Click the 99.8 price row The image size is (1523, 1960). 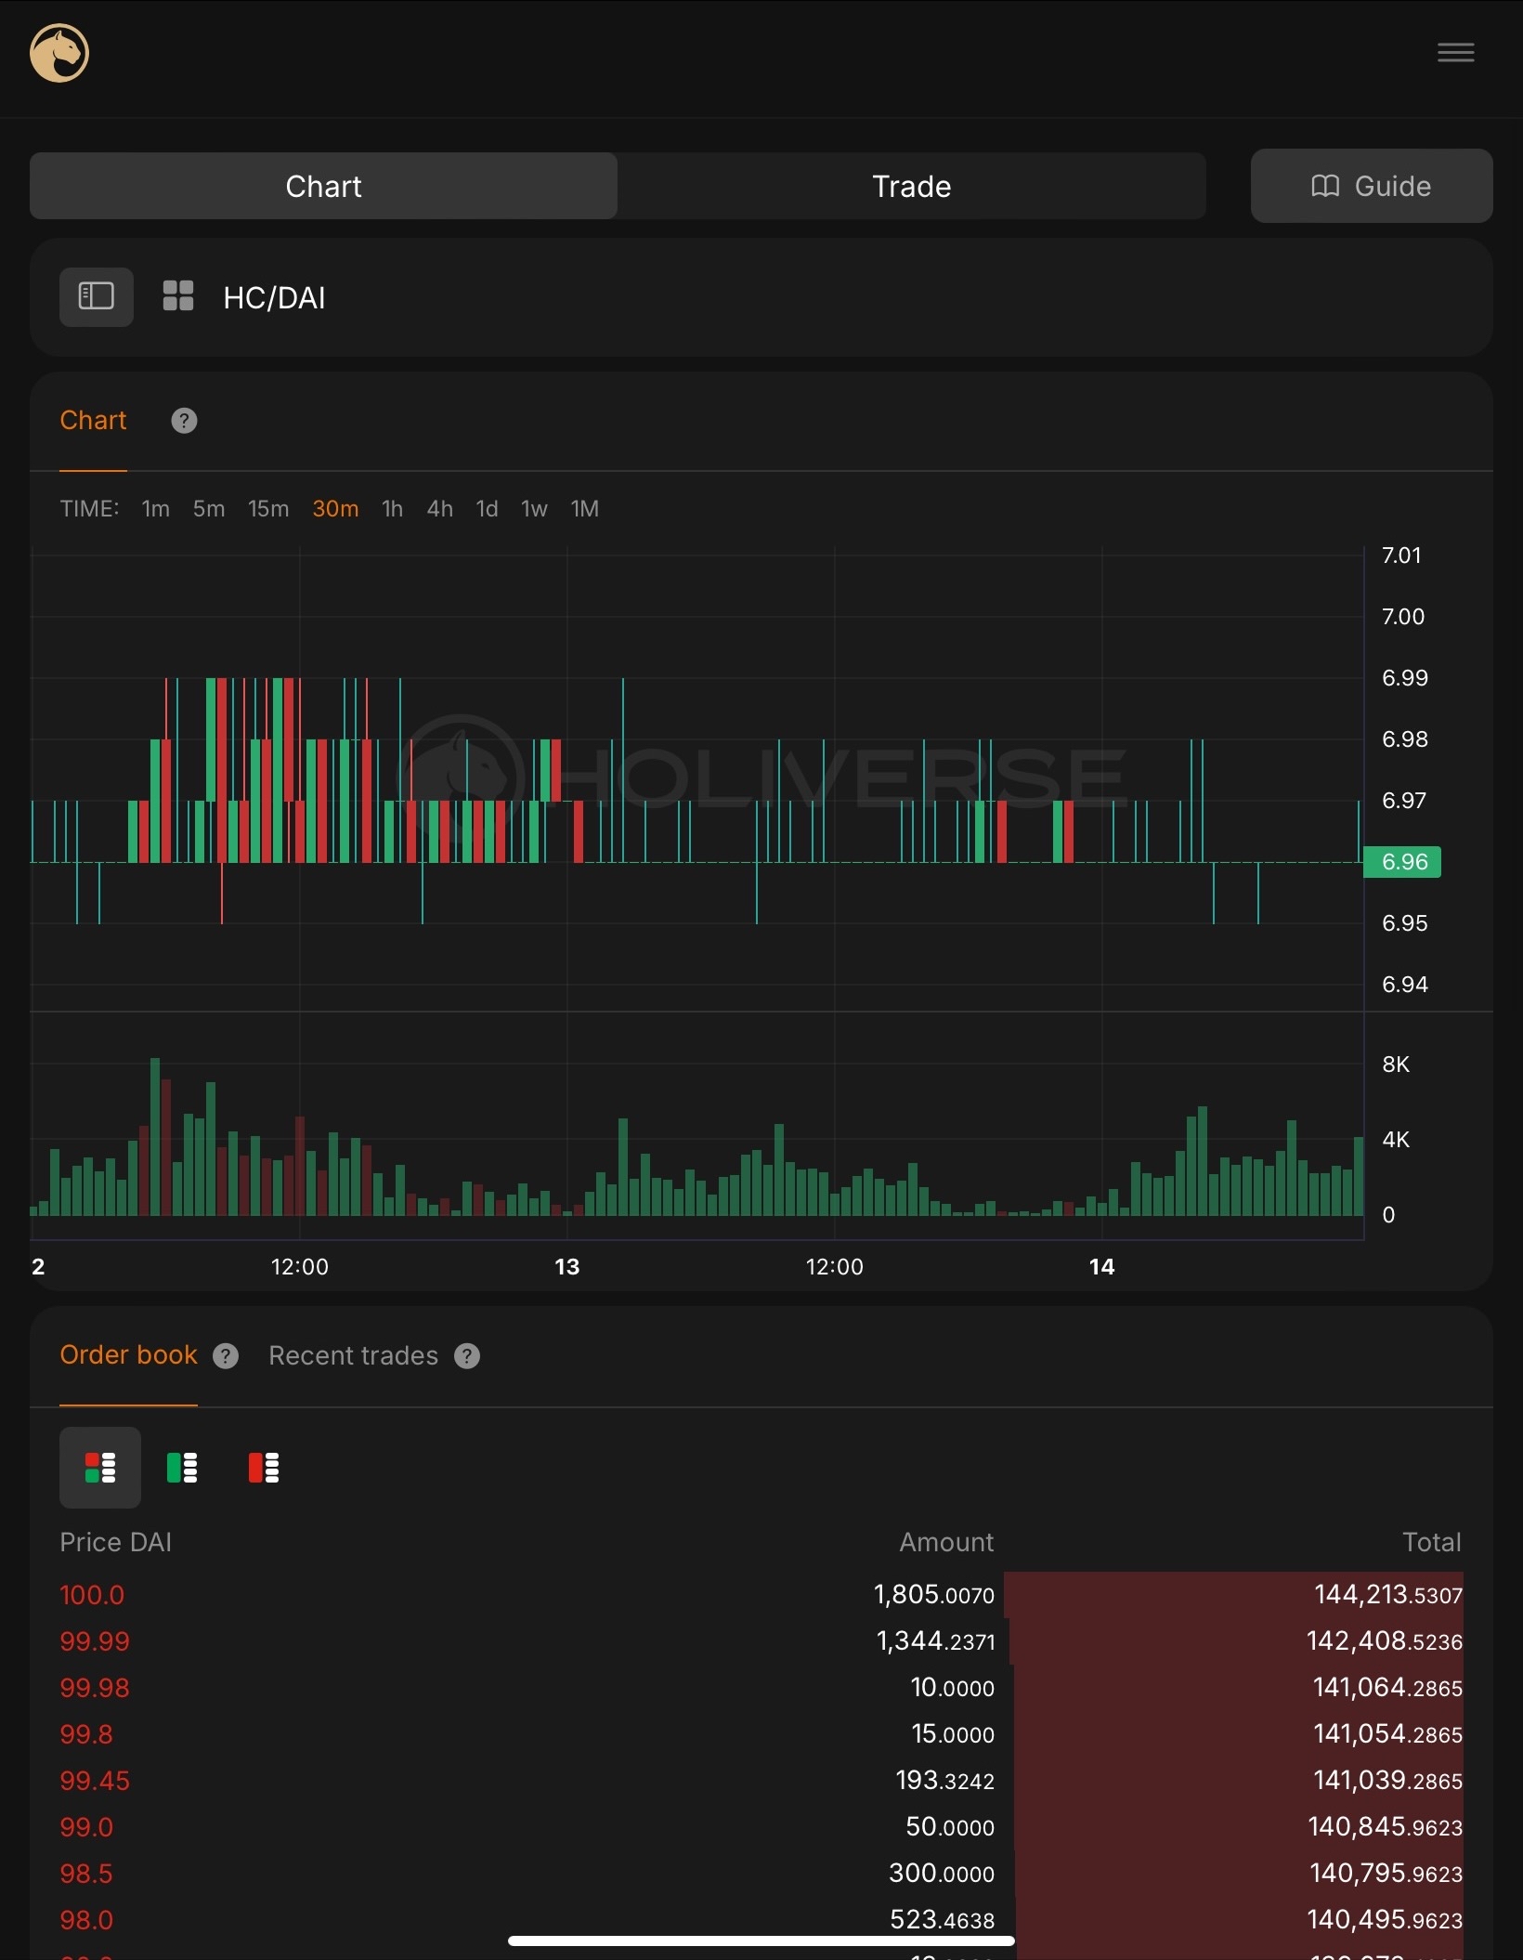(761, 1734)
